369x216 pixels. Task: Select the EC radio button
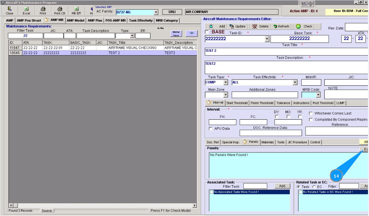314,187
